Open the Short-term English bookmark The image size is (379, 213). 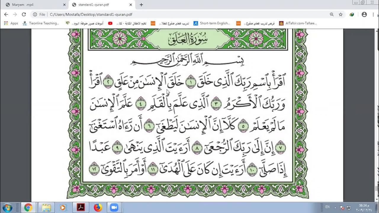tap(212, 23)
